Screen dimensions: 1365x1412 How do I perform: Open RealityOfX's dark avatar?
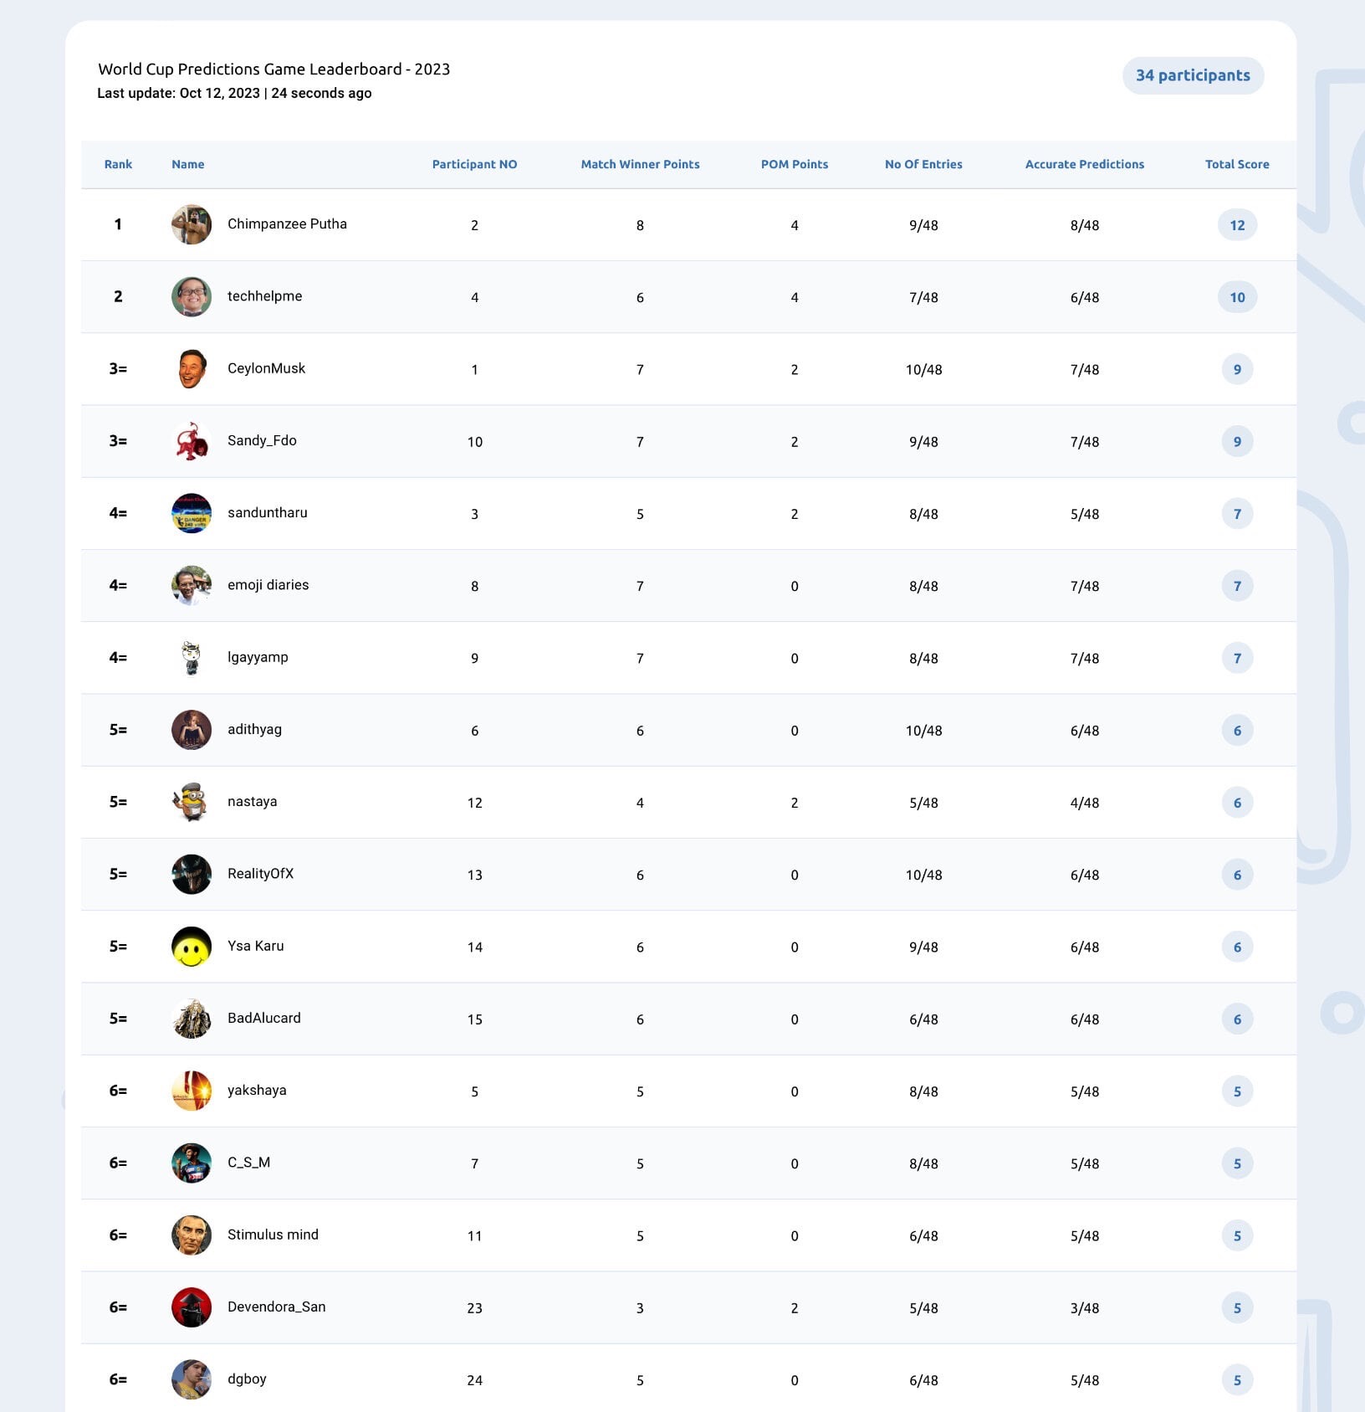click(x=192, y=874)
